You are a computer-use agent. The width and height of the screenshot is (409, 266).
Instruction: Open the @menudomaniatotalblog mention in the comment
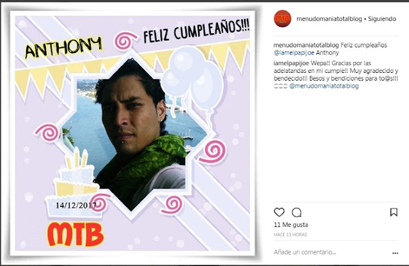(324, 86)
